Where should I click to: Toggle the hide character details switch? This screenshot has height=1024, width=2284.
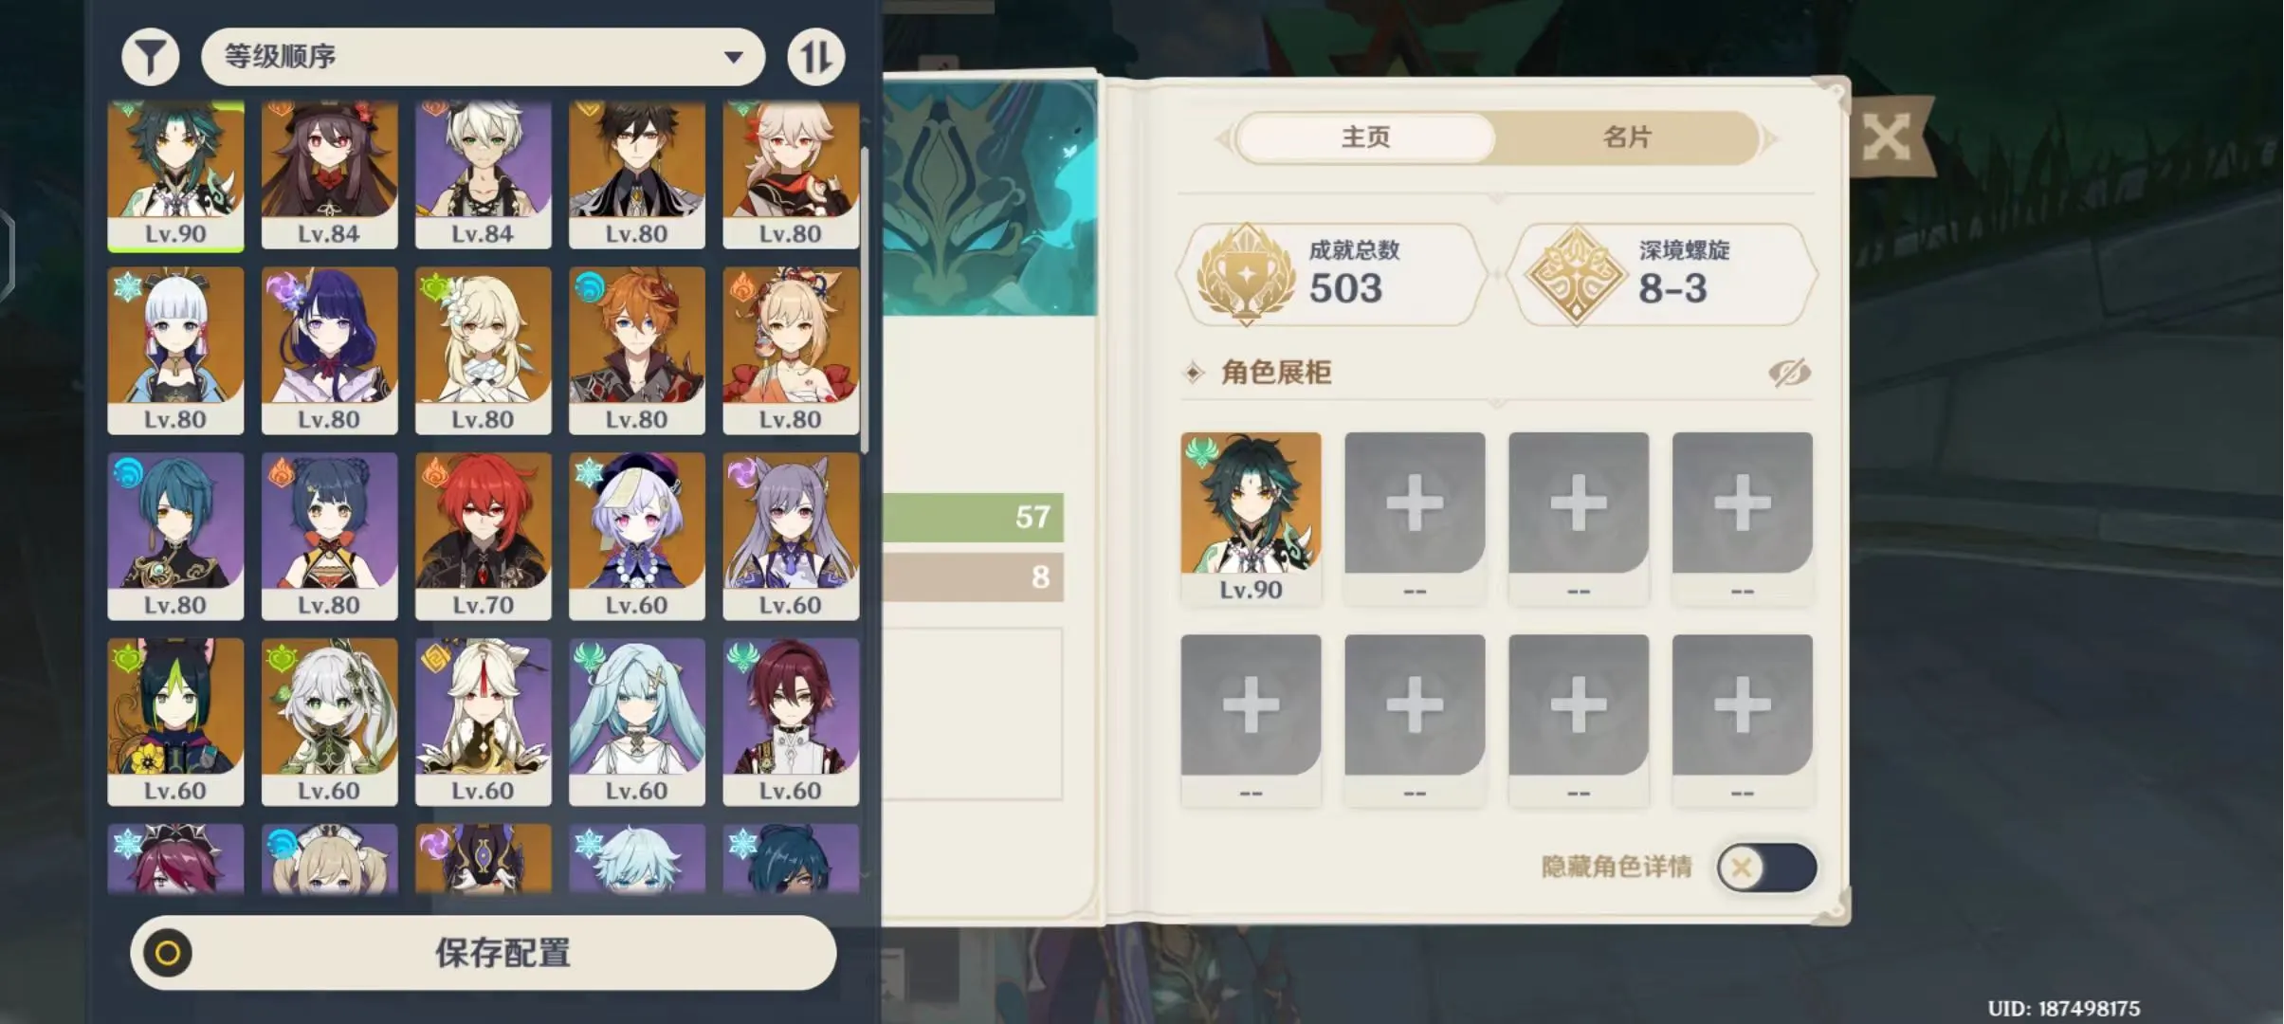coord(1767,867)
